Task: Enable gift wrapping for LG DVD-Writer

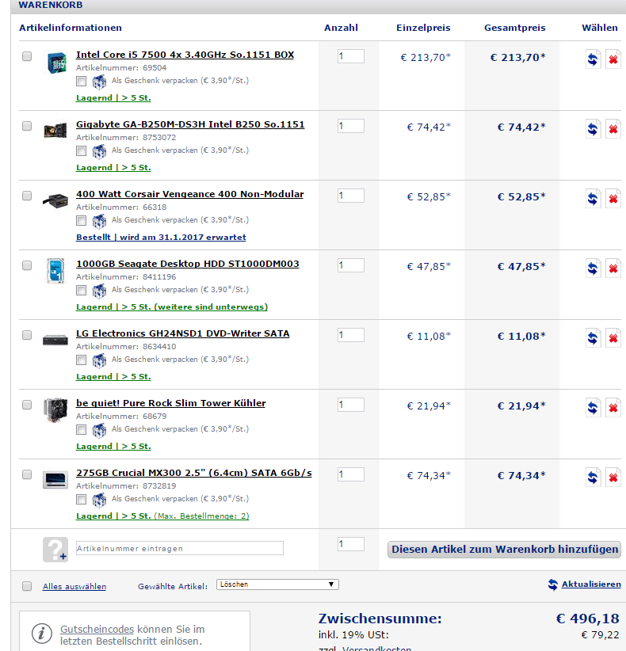Action: click(x=82, y=360)
